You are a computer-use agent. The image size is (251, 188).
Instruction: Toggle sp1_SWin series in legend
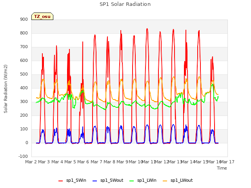pyautogui.click(x=72, y=180)
